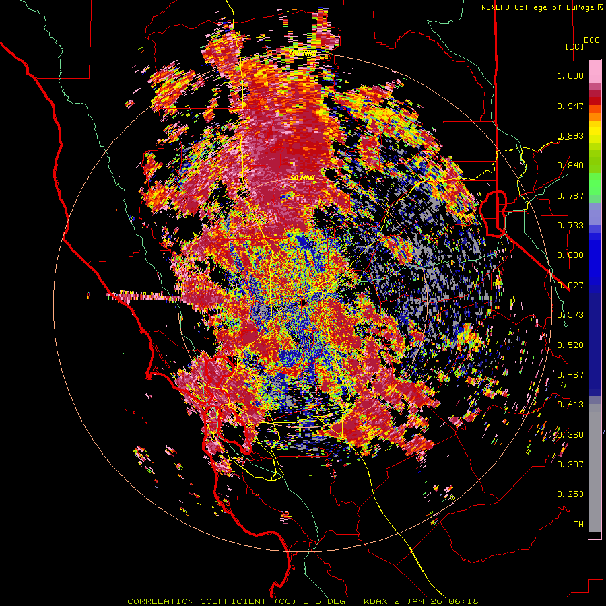Select the 0.520 scale value
606x606 pixels.
[x=570, y=345]
